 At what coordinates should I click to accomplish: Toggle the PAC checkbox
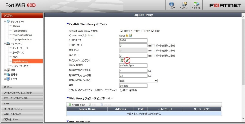pos(153,31)
